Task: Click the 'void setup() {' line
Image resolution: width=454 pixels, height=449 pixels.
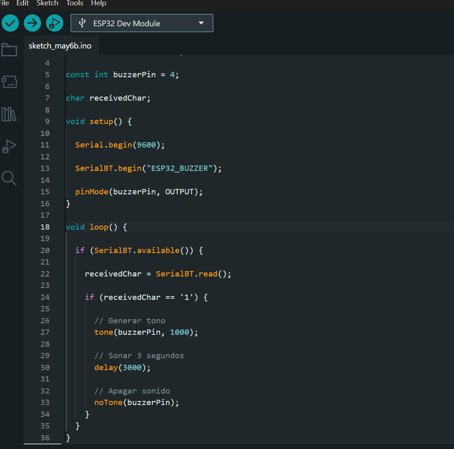Action: (99, 122)
